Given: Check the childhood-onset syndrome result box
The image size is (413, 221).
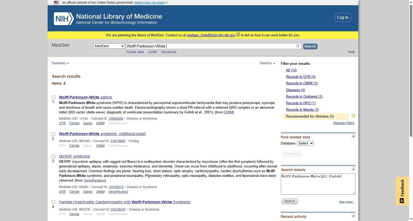Looking at the screenshot, I should tap(53, 134).
